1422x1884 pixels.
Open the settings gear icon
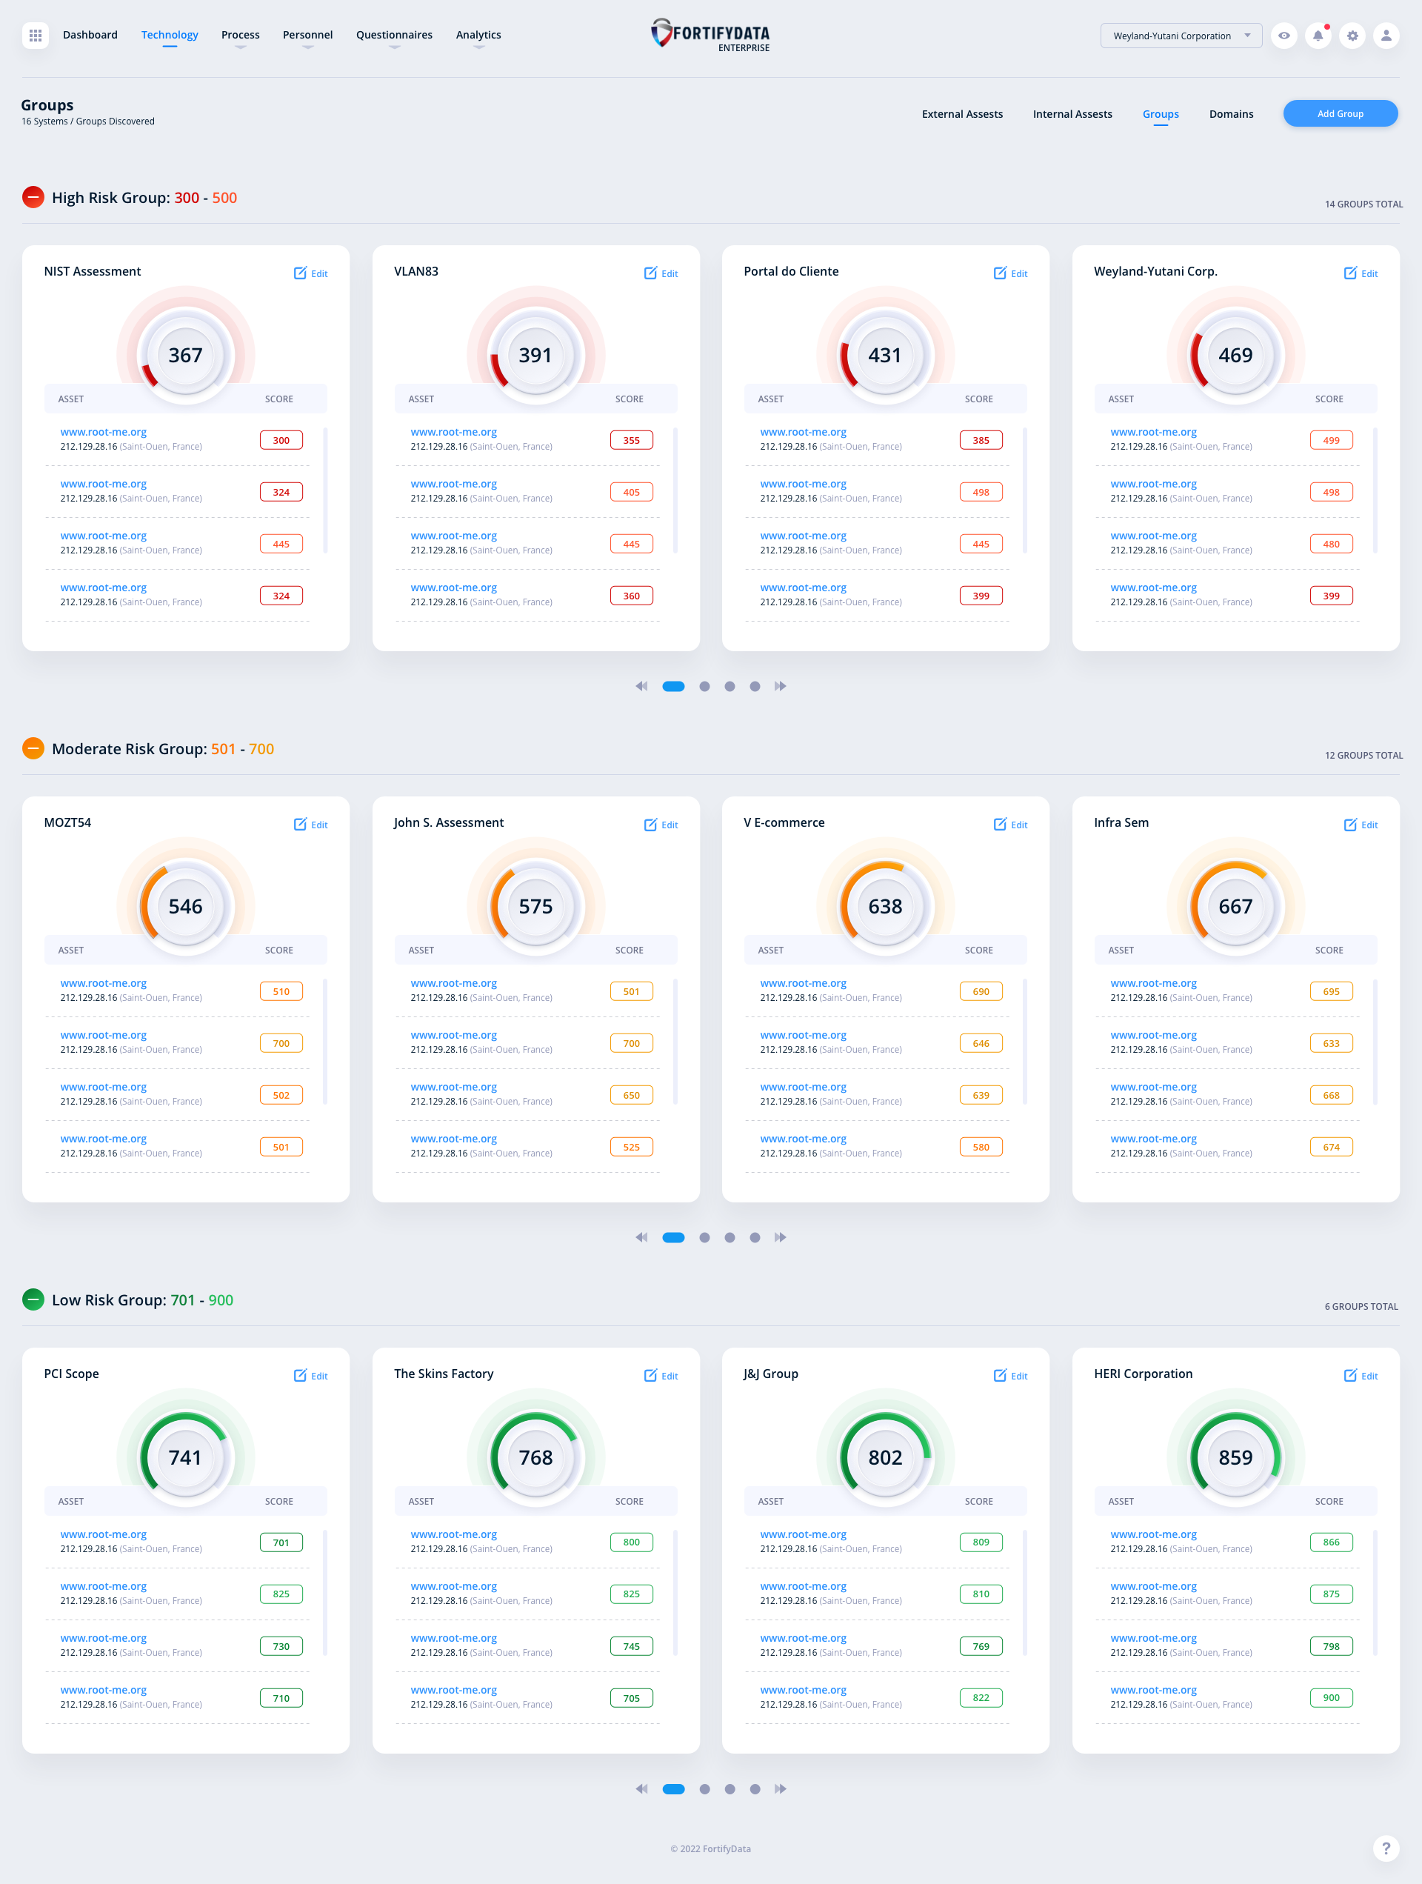click(1352, 36)
